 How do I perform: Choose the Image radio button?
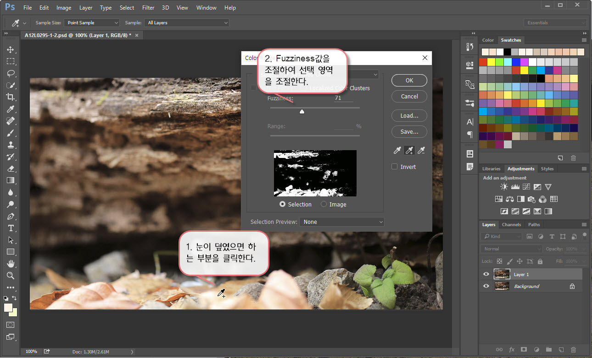(324, 204)
